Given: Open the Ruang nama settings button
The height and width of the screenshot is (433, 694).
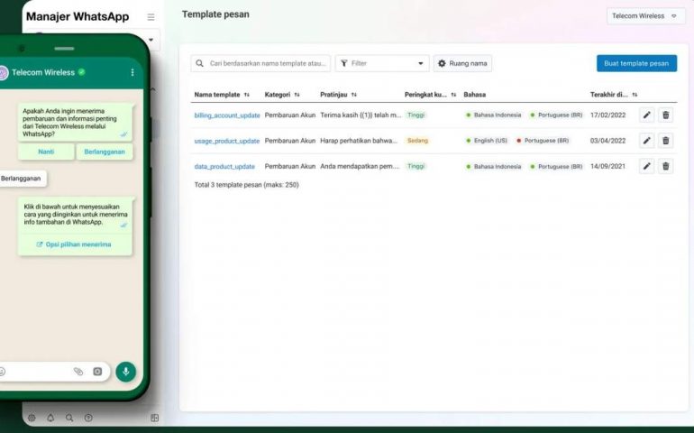Looking at the screenshot, I should point(462,63).
